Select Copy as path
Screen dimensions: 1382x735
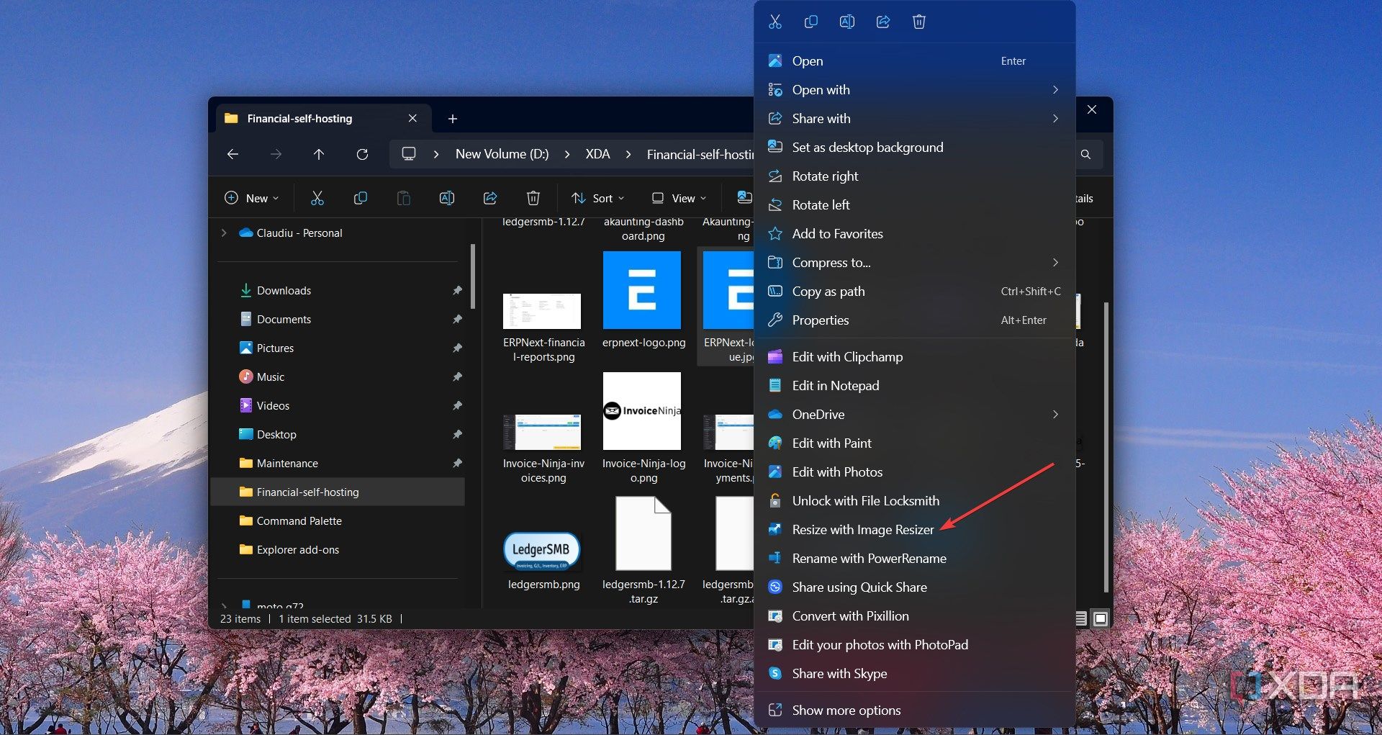[914, 292]
